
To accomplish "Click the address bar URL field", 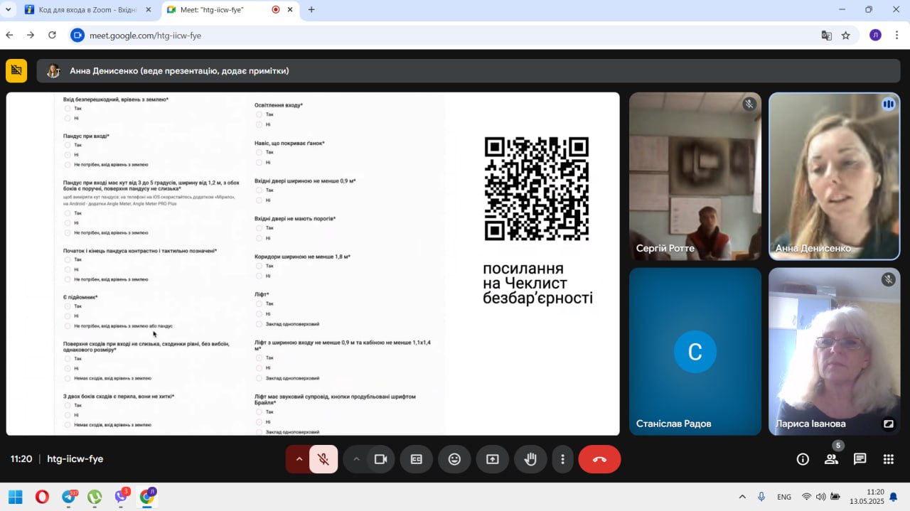I will [455, 36].
